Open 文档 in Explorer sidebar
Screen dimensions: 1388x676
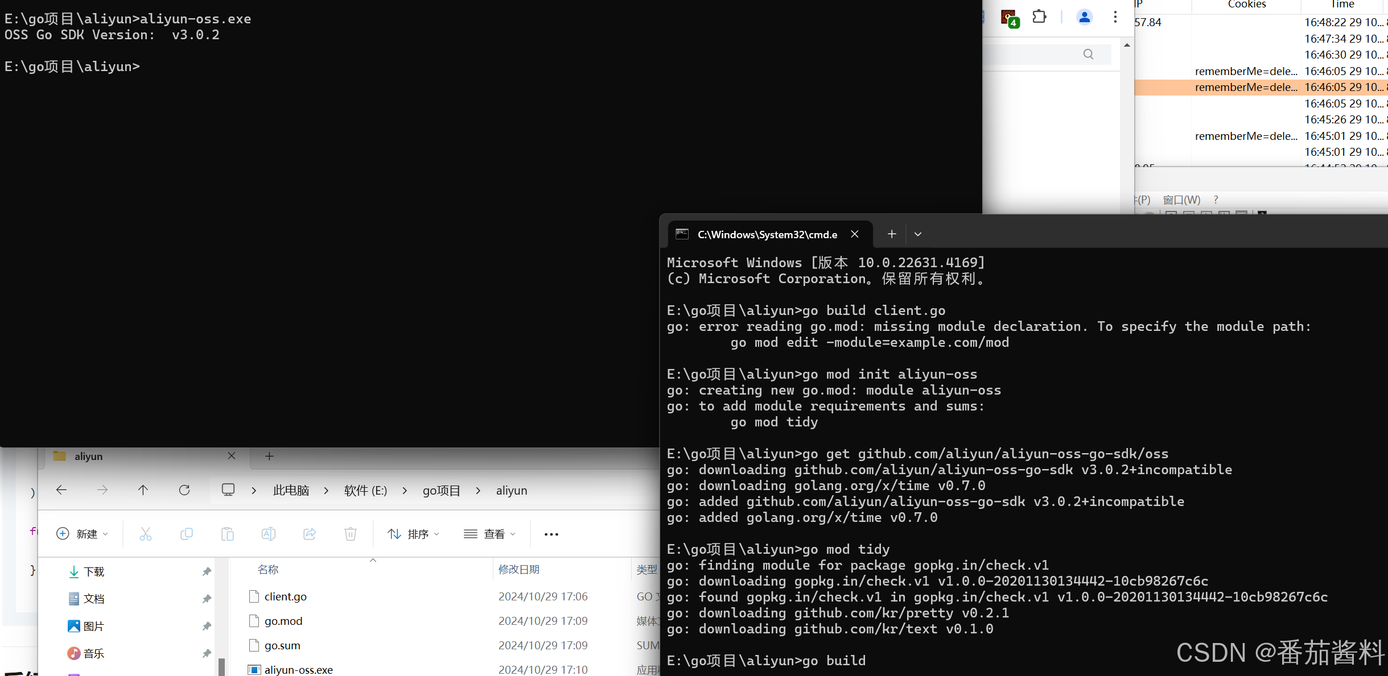pos(94,599)
